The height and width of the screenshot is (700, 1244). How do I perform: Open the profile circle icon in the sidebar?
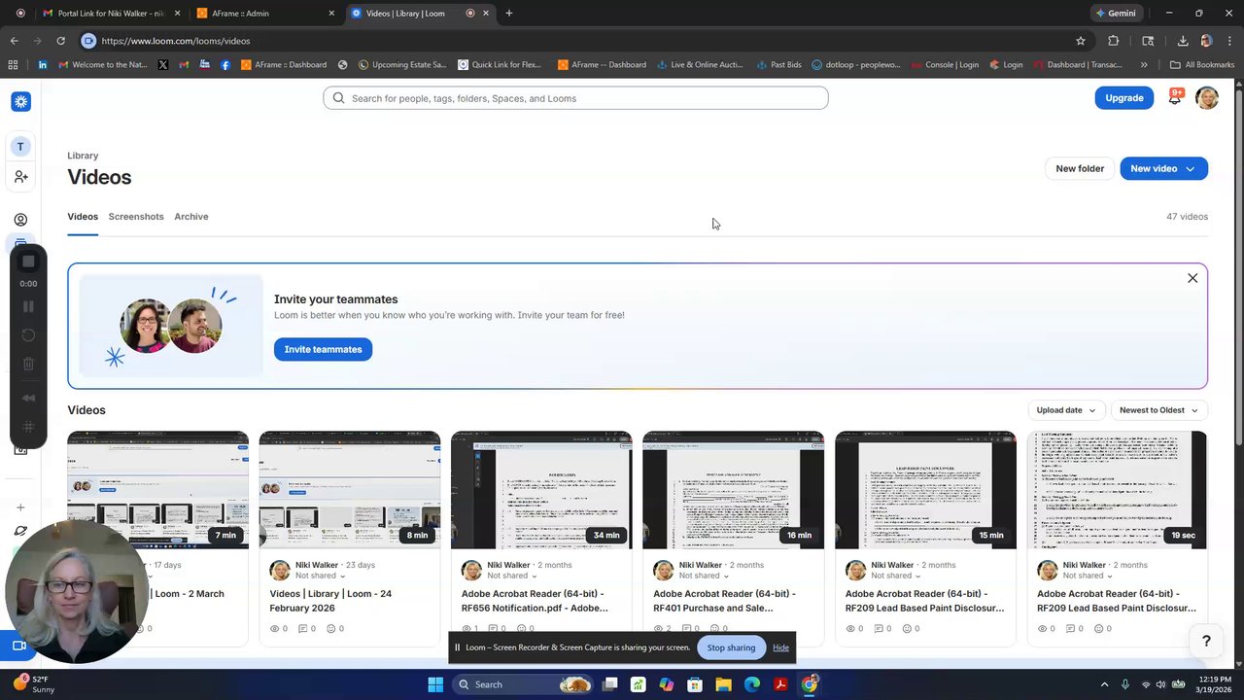pos(20,220)
